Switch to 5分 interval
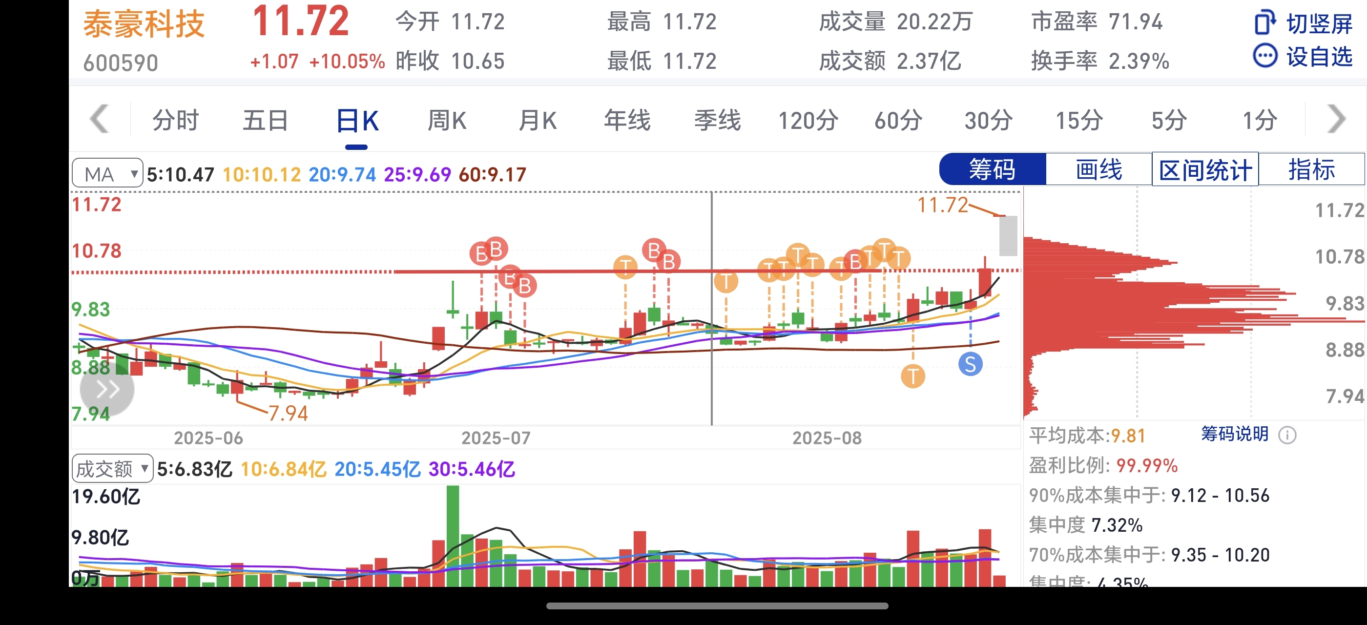Viewport: 1367px width, 625px height. click(x=1169, y=120)
